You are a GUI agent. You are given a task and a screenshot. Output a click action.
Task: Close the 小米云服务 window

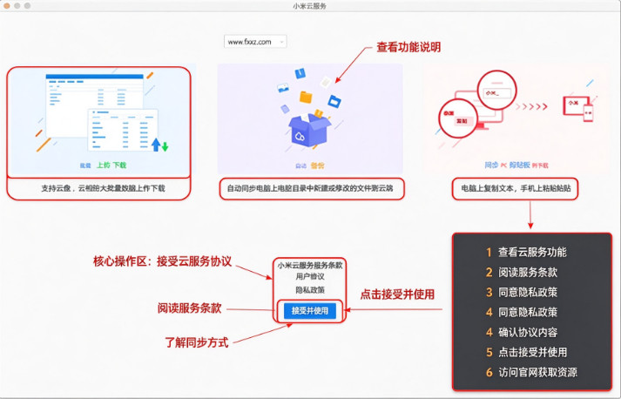(x=7, y=5)
